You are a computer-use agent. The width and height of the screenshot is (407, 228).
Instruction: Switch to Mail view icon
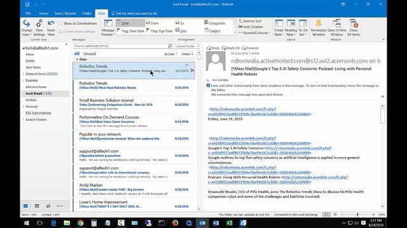click(x=25, y=206)
